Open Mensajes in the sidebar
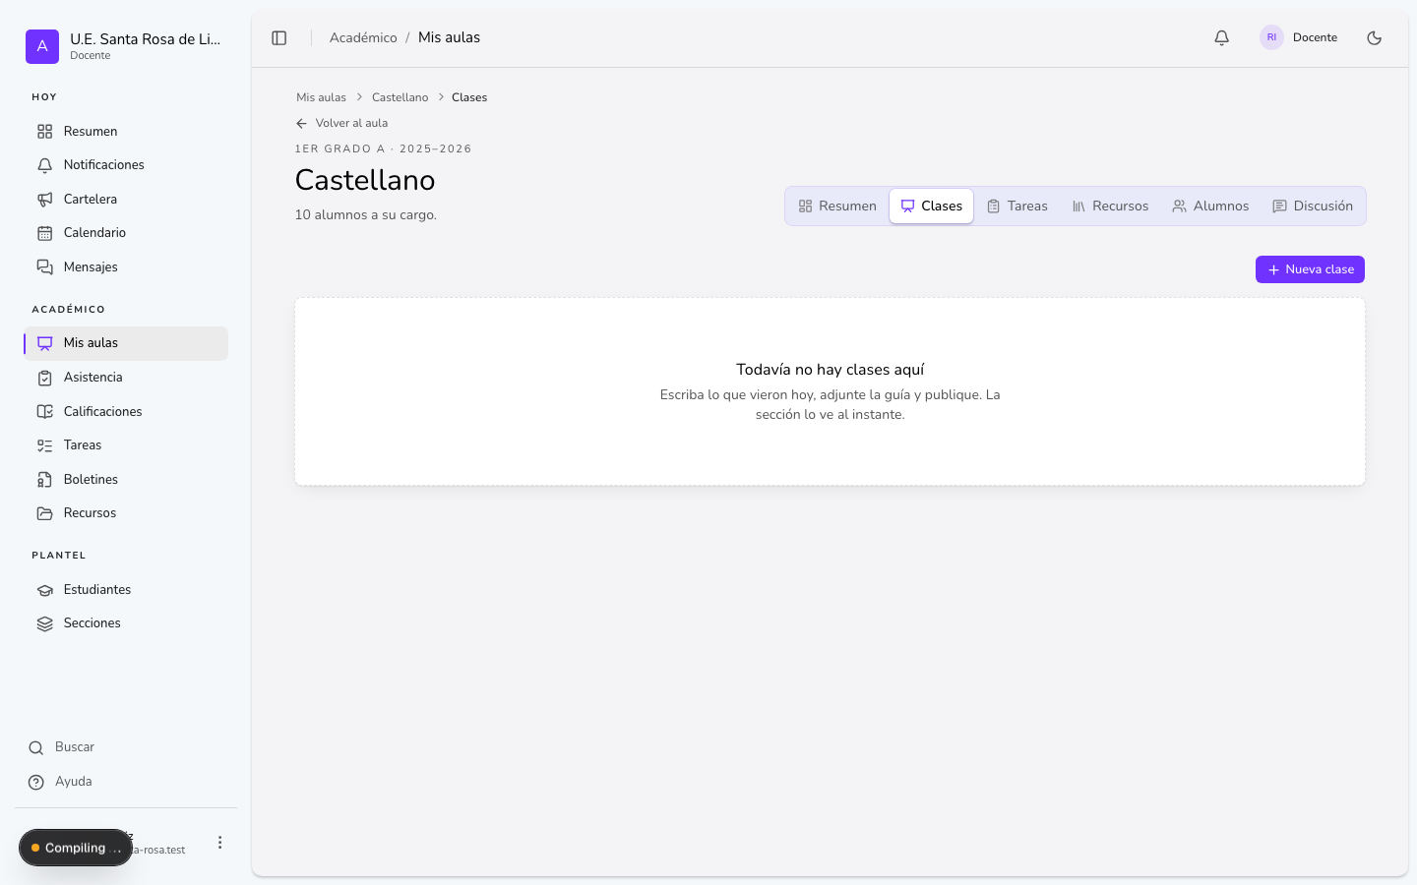 (126, 267)
